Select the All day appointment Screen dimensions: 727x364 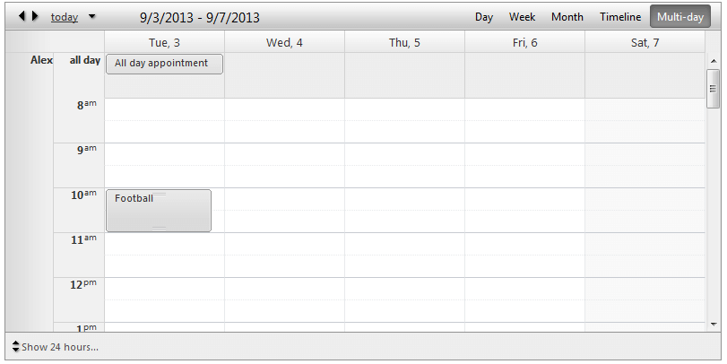[164, 64]
